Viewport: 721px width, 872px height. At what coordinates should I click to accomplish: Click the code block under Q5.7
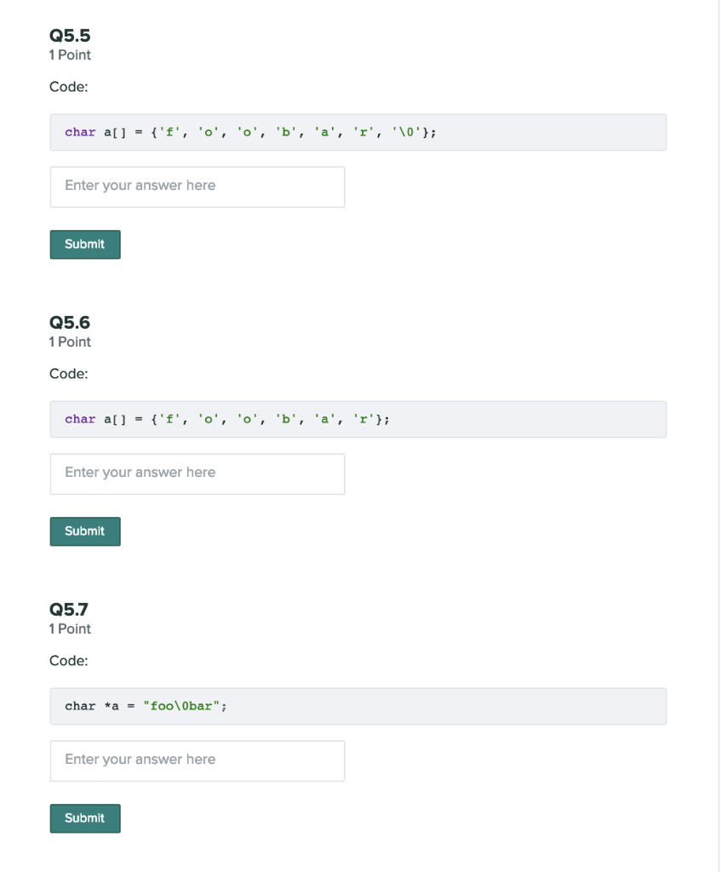click(x=358, y=706)
